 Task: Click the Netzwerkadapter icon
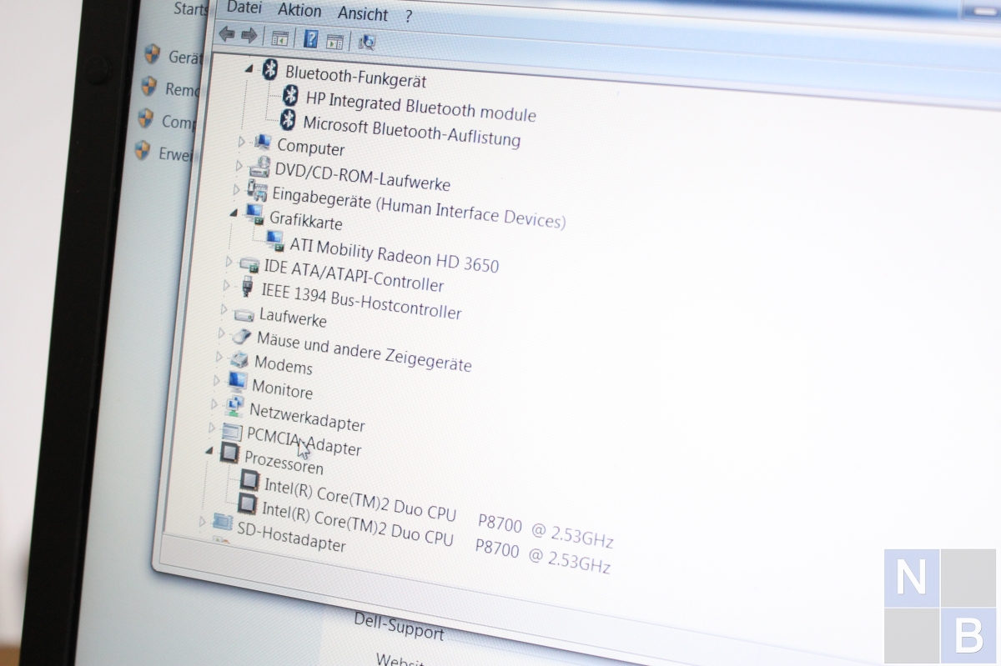coord(236,407)
